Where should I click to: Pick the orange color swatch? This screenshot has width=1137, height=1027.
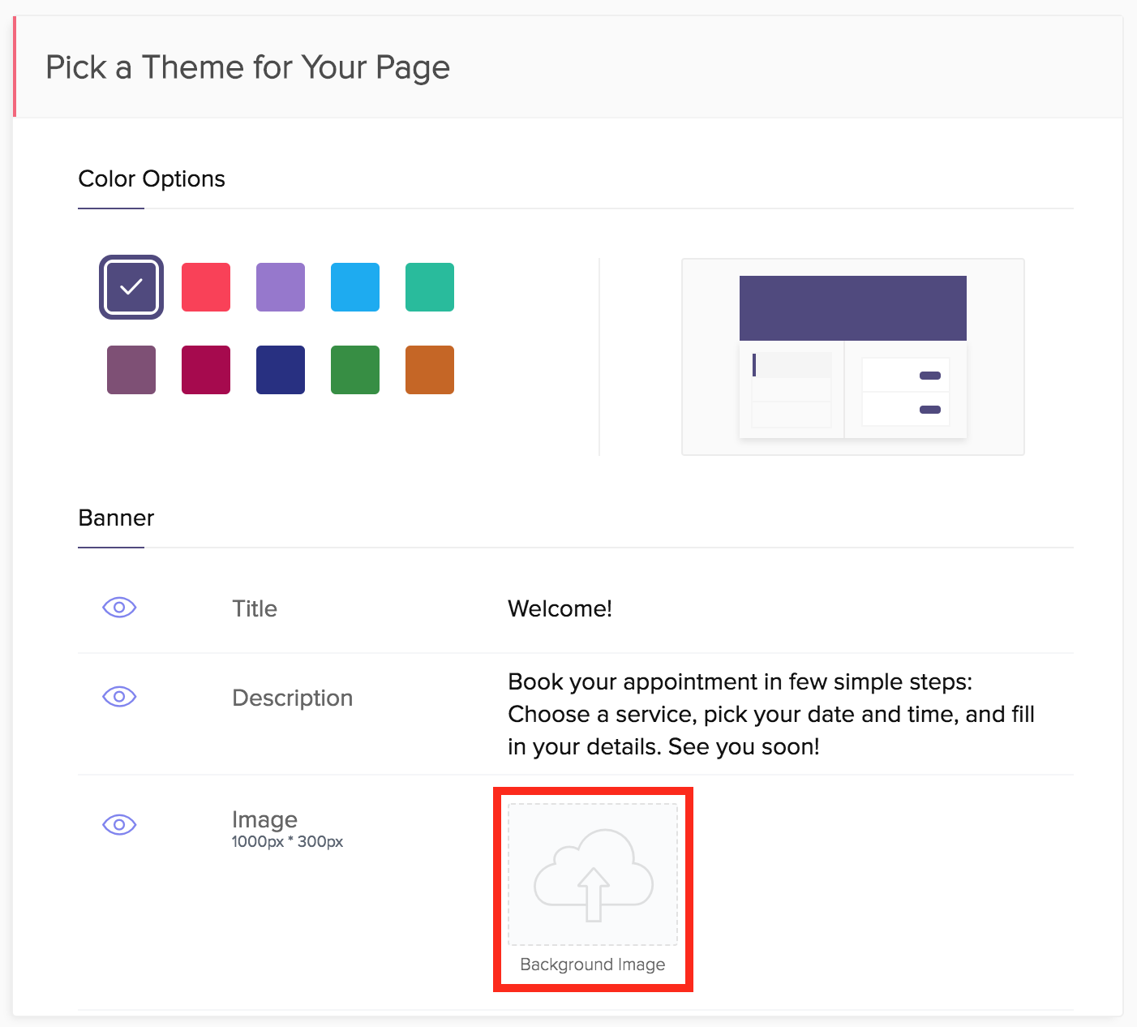coord(430,370)
